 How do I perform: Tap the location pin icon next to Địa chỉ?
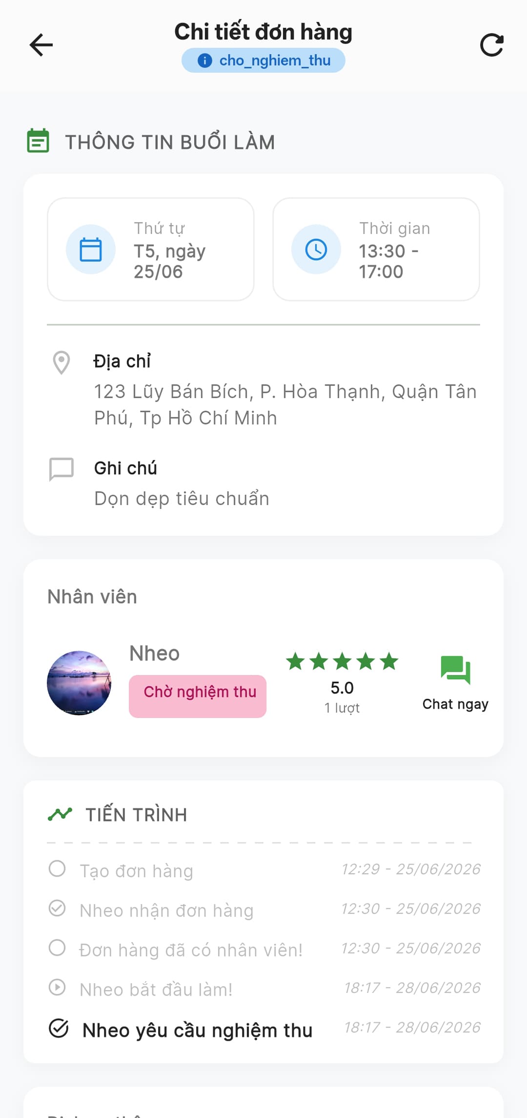61,363
